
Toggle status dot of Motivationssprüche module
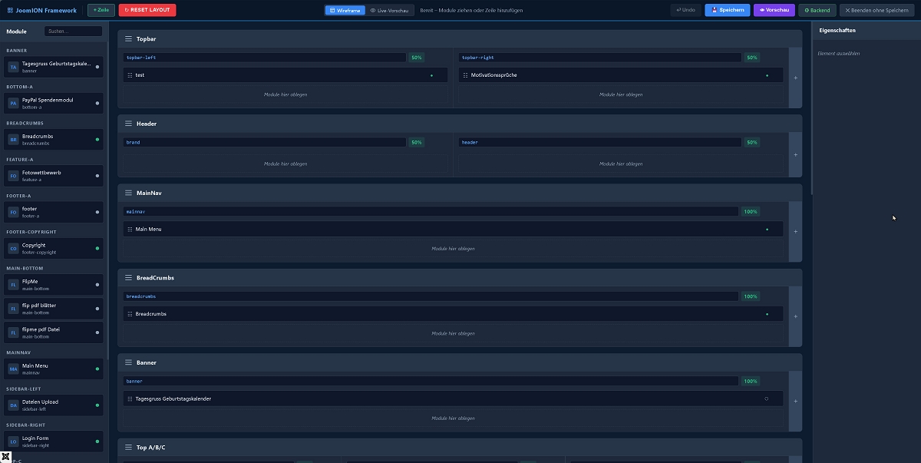(x=767, y=75)
